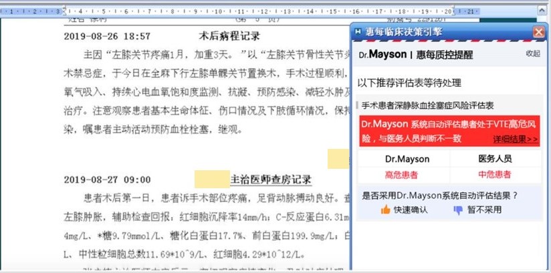Click Dr.Mayson column header
Screen dimensions: 551x273
(x=407, y=159)
